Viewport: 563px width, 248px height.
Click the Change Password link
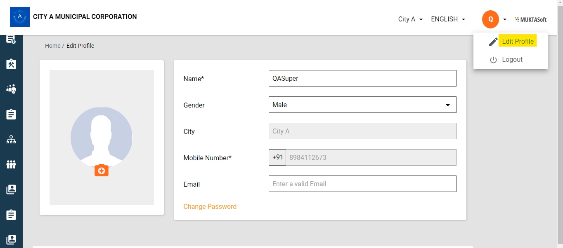click(210, 206)
